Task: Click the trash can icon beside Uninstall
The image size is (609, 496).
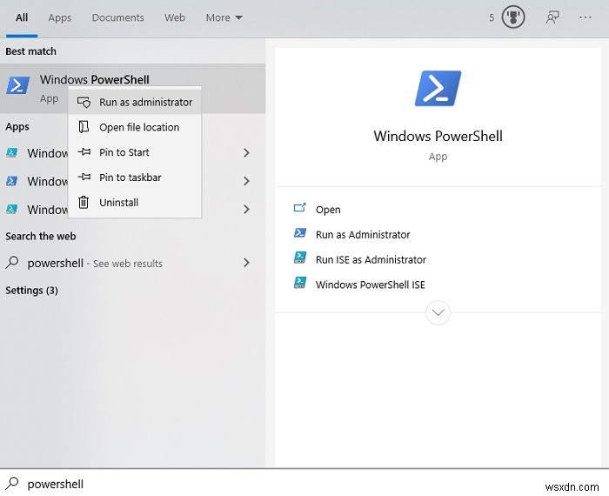Action: (x=84, y=202)
